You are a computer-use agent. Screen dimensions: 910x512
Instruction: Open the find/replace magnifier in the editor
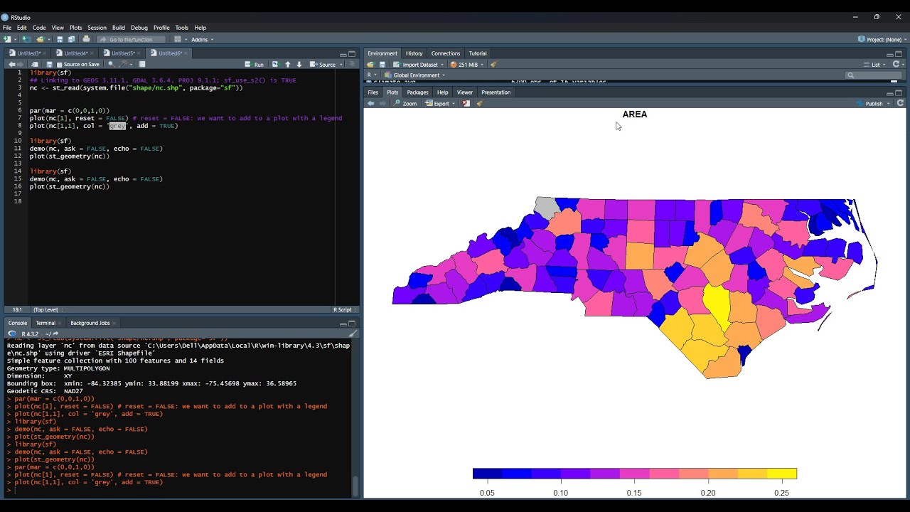[111, 64]
